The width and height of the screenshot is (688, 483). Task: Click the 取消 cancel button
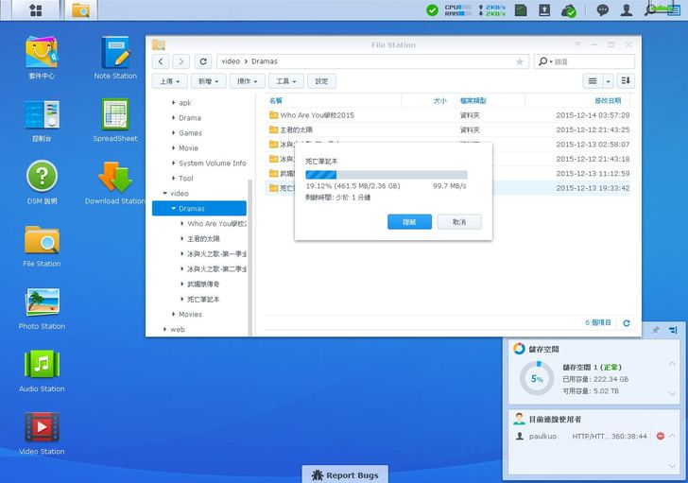(x=459, y=221)
